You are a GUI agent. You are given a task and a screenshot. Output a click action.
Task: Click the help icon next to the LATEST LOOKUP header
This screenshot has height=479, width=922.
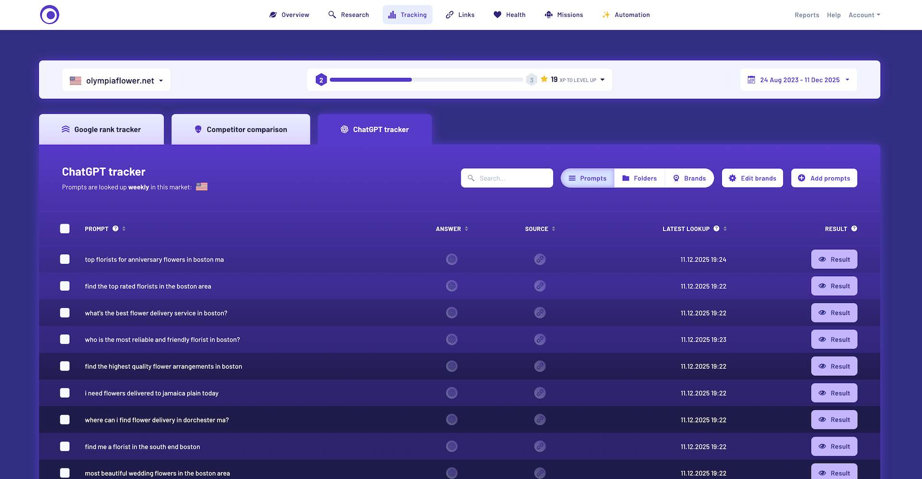coord(716,229)
